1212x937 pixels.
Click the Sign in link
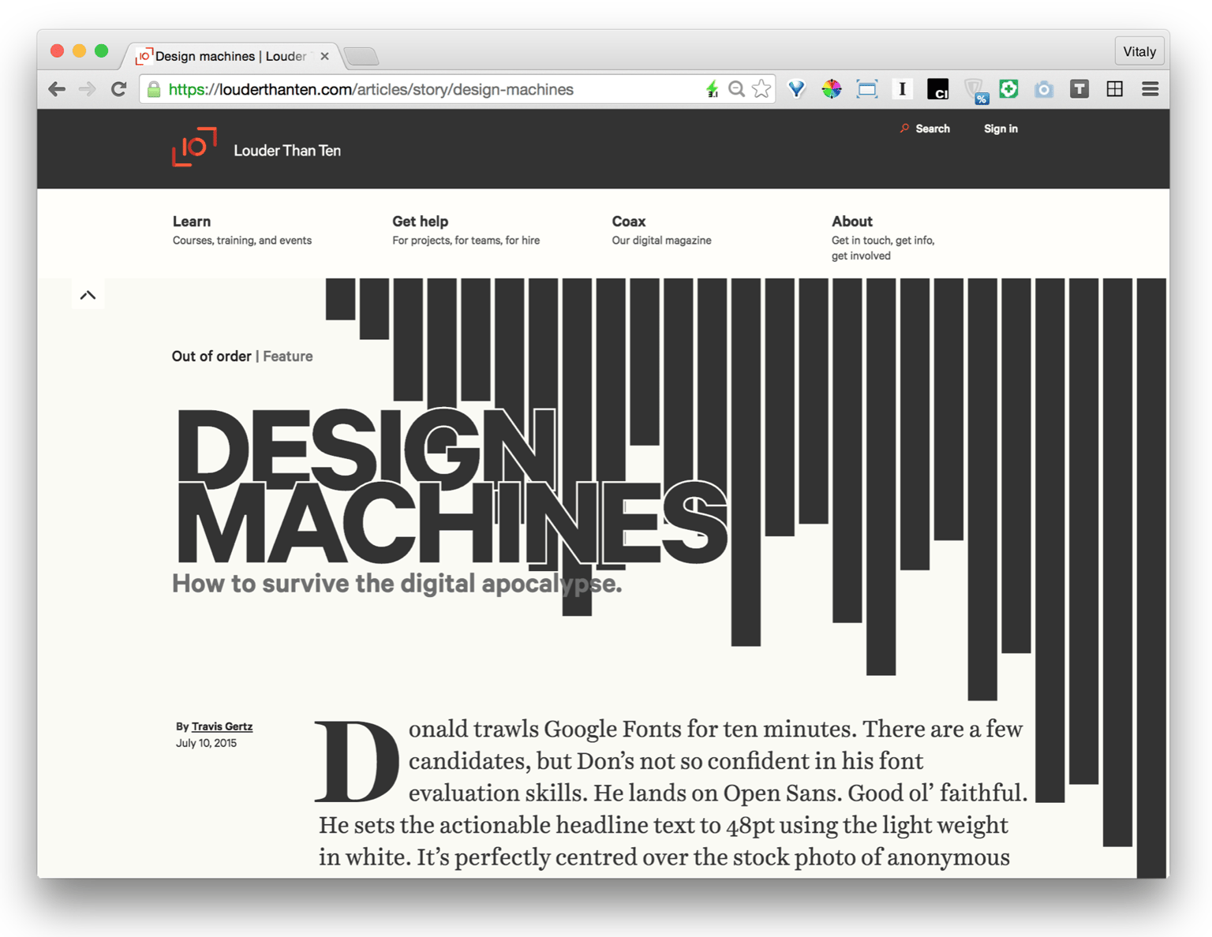pos(1001,129)
